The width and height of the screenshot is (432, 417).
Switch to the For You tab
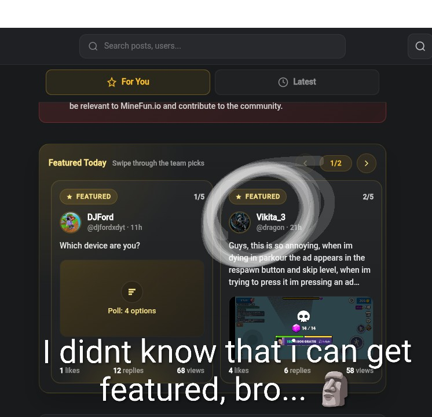(x=128, y=82)
